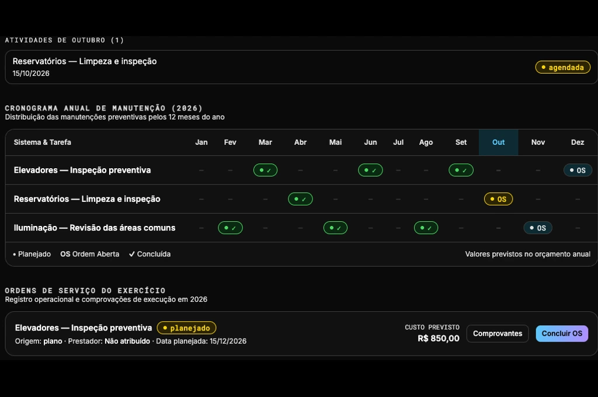
Task: Click the Planejado legend entry
Action: (x=32, y=254)
